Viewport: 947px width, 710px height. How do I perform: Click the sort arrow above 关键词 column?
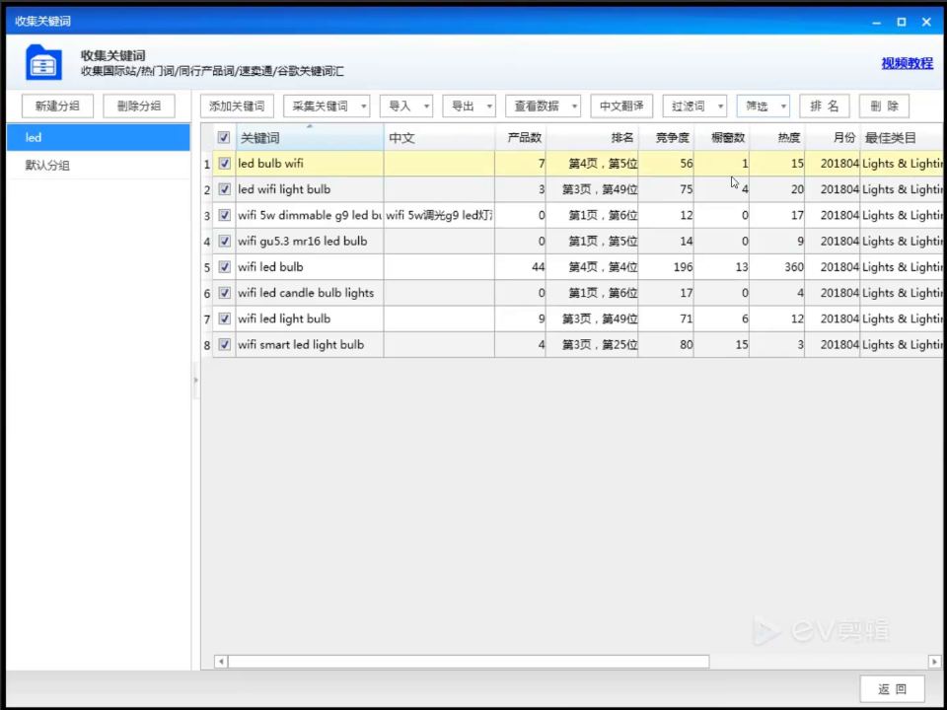click(x=310, y=126)
